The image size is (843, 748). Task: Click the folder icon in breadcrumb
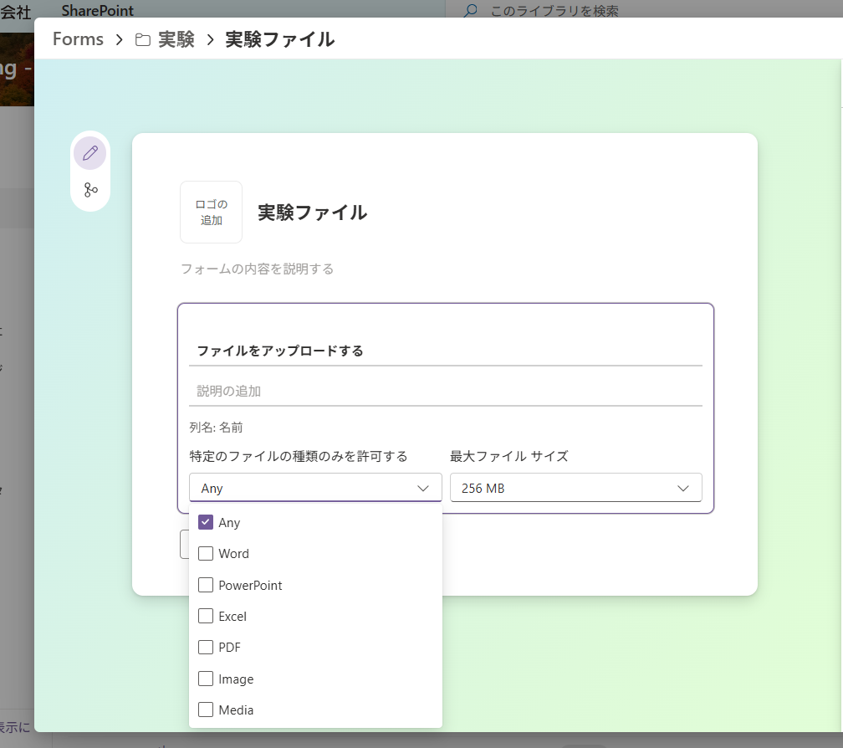[143, 39]
